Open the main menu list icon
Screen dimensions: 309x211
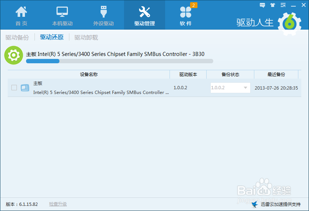point(283,5)
